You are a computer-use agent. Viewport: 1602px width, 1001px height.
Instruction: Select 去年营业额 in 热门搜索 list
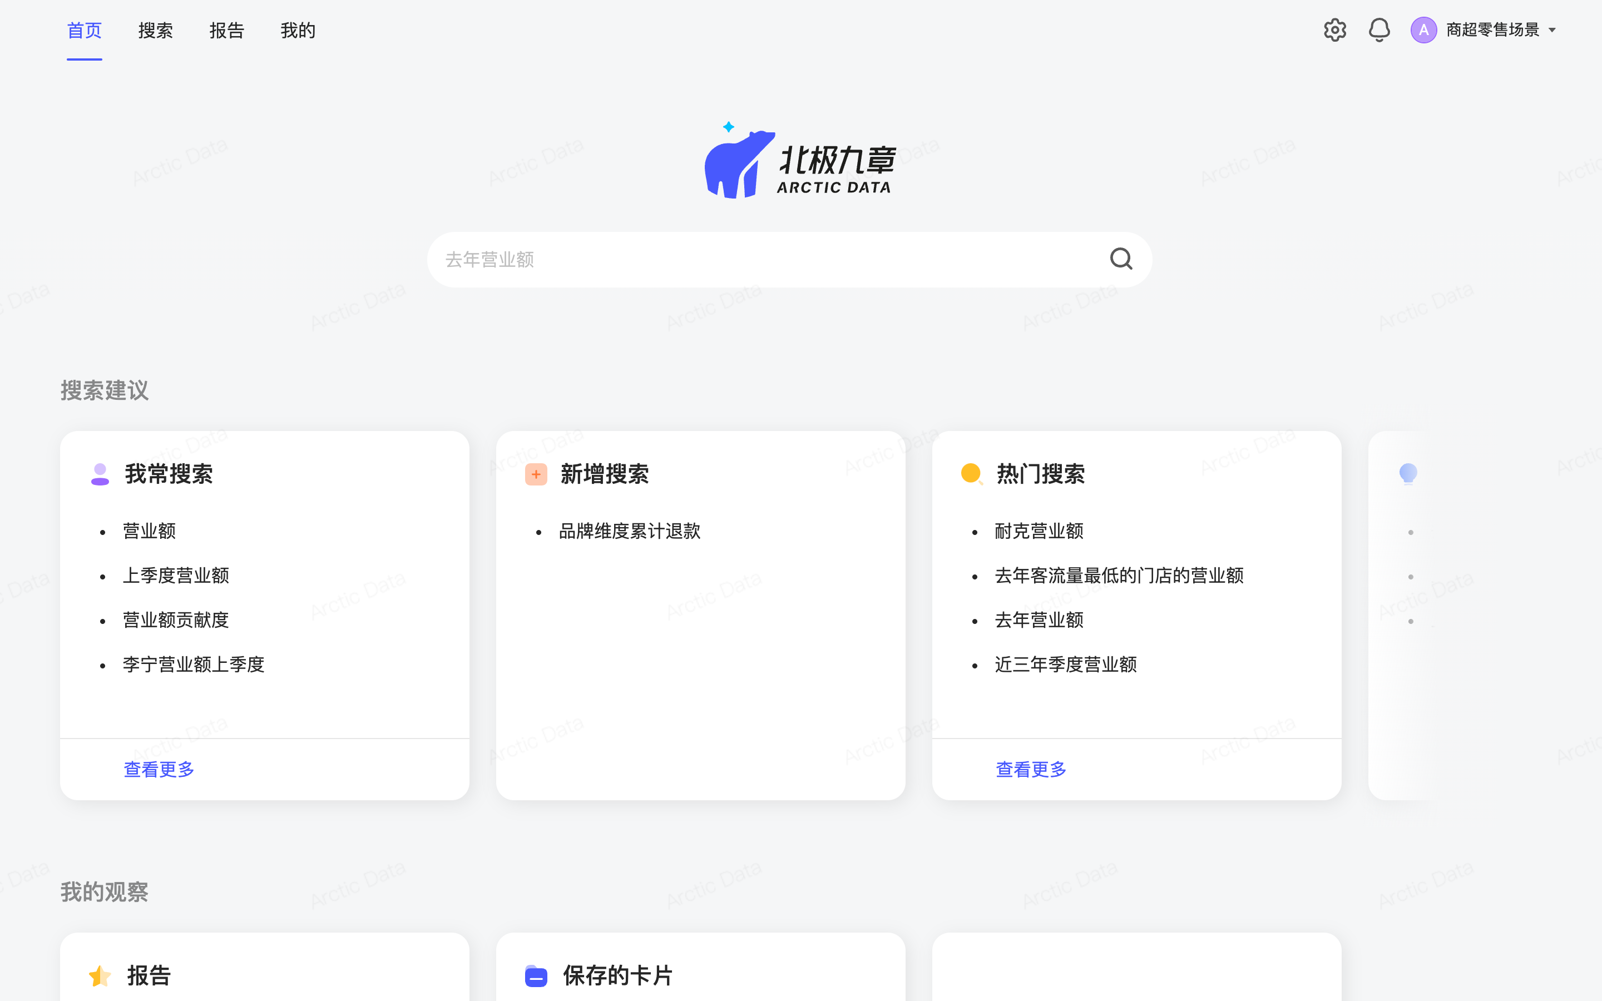tap(1039, 620)
